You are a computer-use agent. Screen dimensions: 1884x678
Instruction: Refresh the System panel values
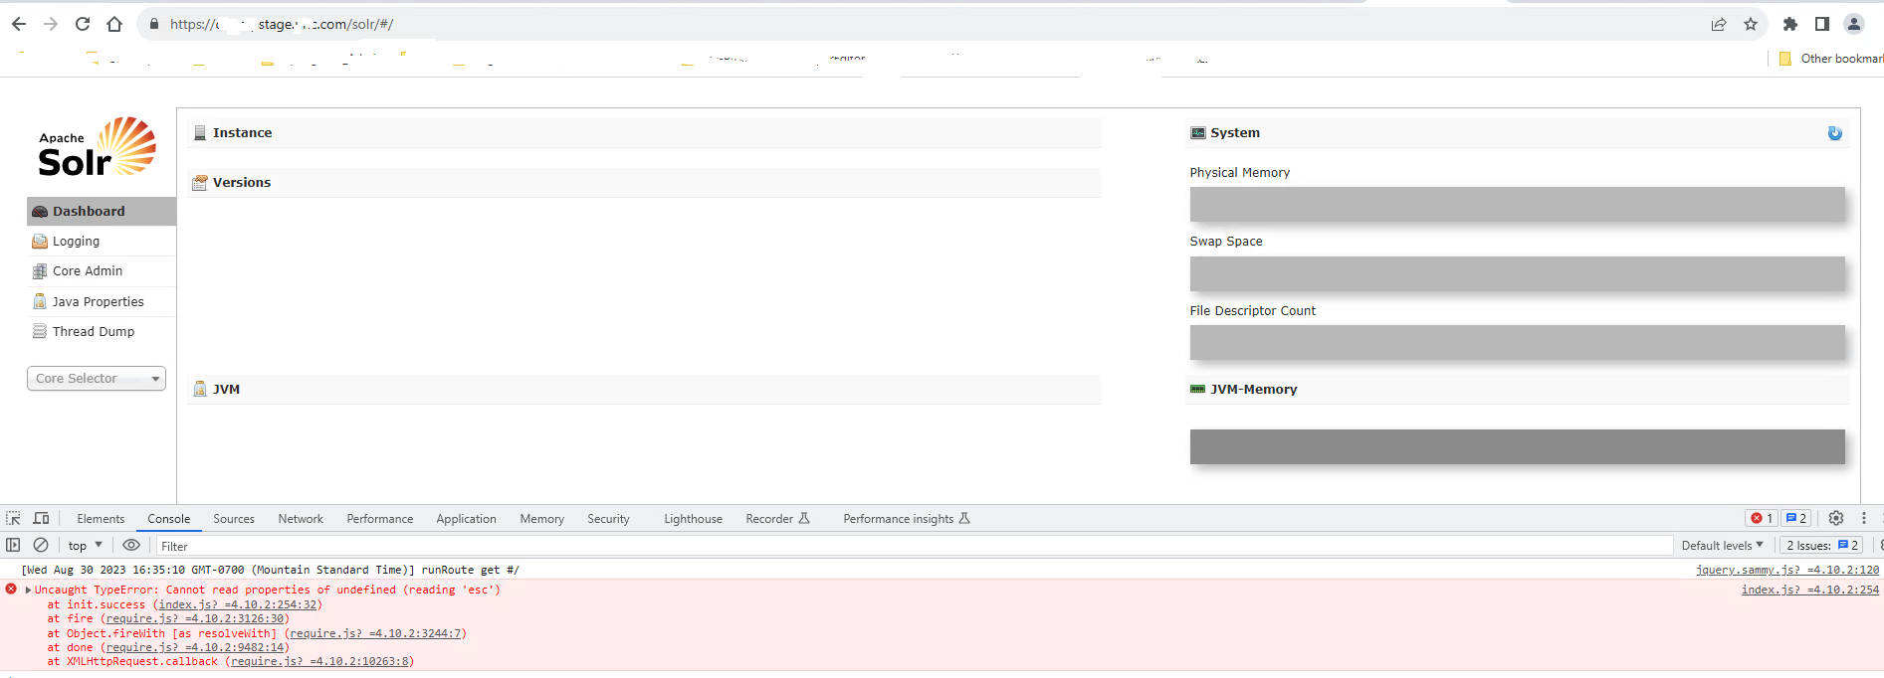(x=1834, y=133)
